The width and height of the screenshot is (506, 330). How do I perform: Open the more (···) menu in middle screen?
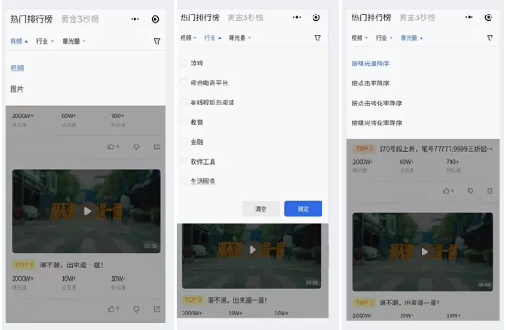click(297, 17)
